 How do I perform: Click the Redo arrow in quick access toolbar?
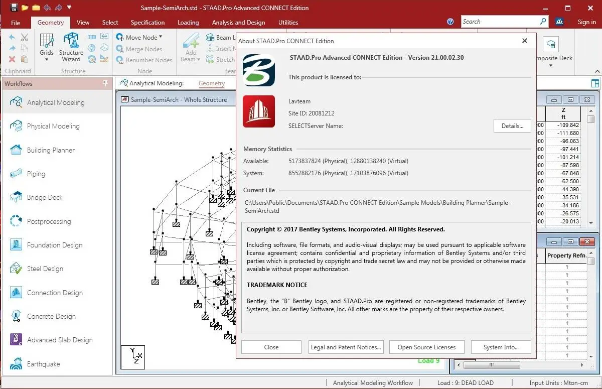[x=58, y=8]
